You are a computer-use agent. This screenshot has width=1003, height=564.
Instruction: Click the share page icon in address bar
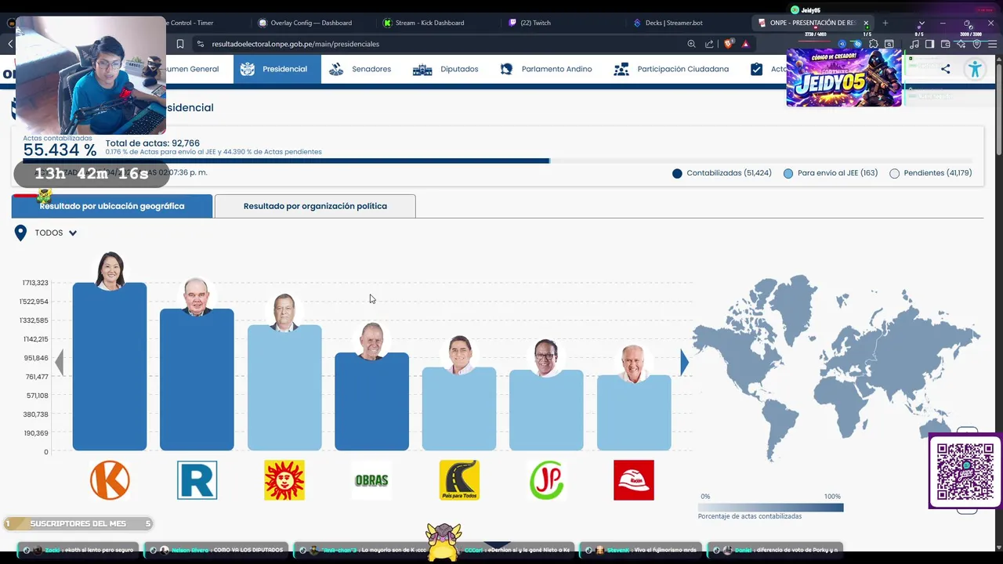point(709,44)
